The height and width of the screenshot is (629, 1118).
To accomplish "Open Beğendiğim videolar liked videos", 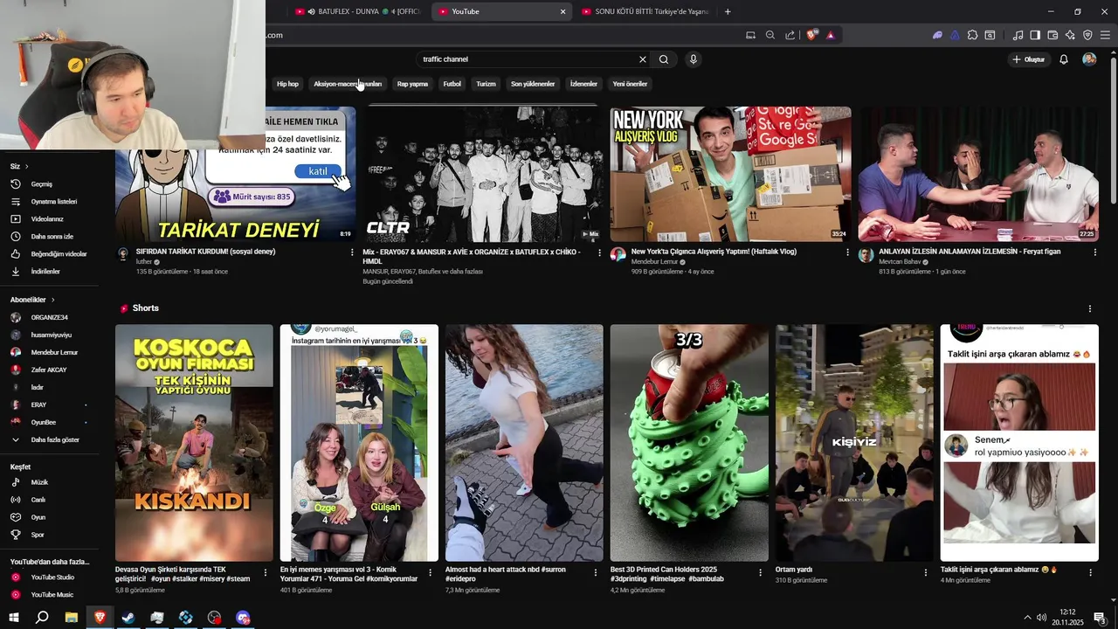I will tap(59, 254).
